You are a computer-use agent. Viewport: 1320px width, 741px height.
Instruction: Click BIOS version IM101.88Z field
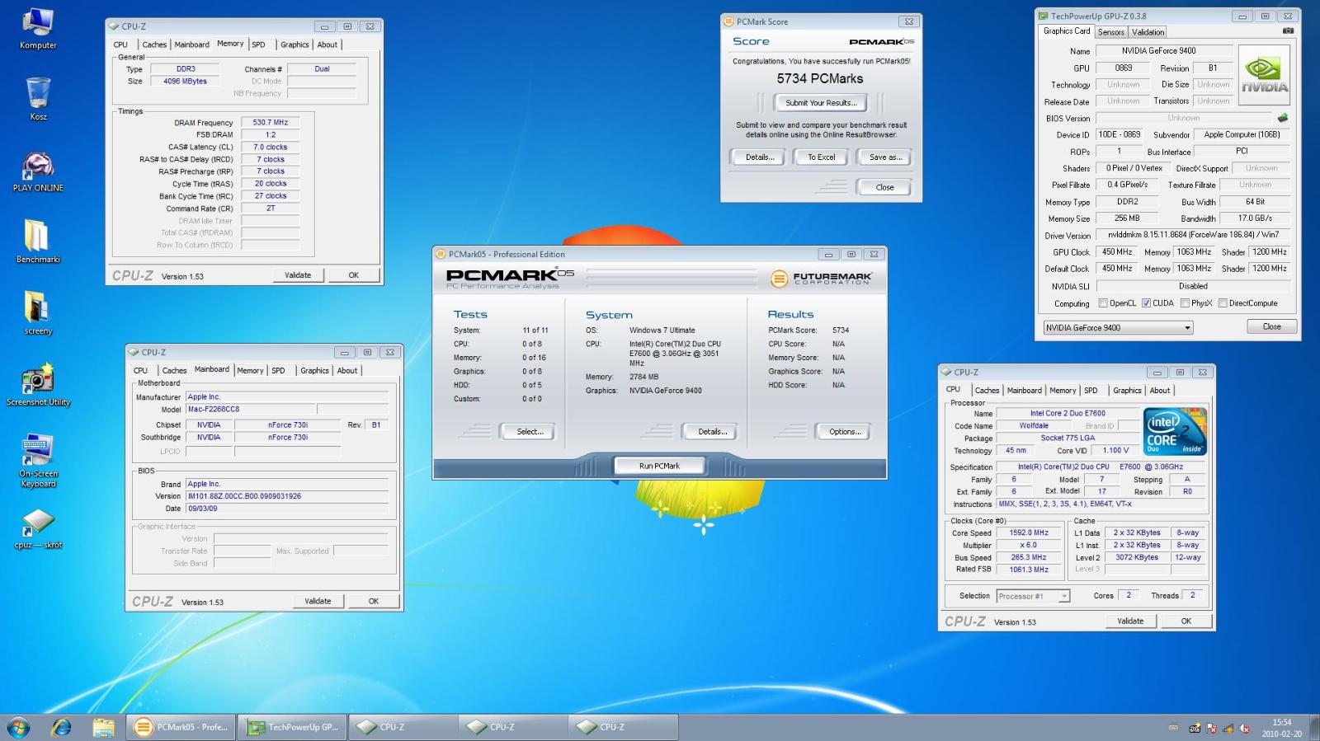click(286, 496)
